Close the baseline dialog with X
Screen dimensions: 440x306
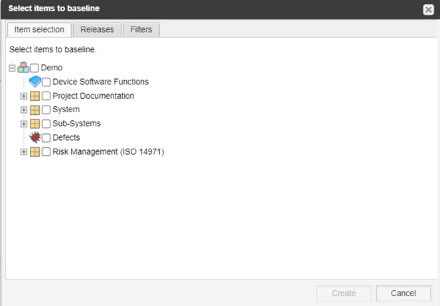coord(428,10)
